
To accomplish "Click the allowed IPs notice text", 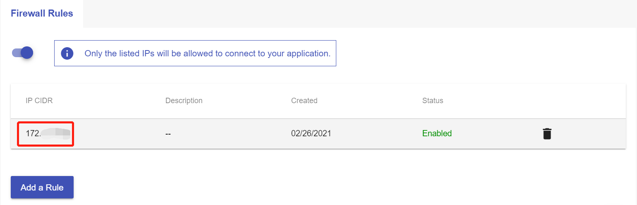I will [207, 53].
